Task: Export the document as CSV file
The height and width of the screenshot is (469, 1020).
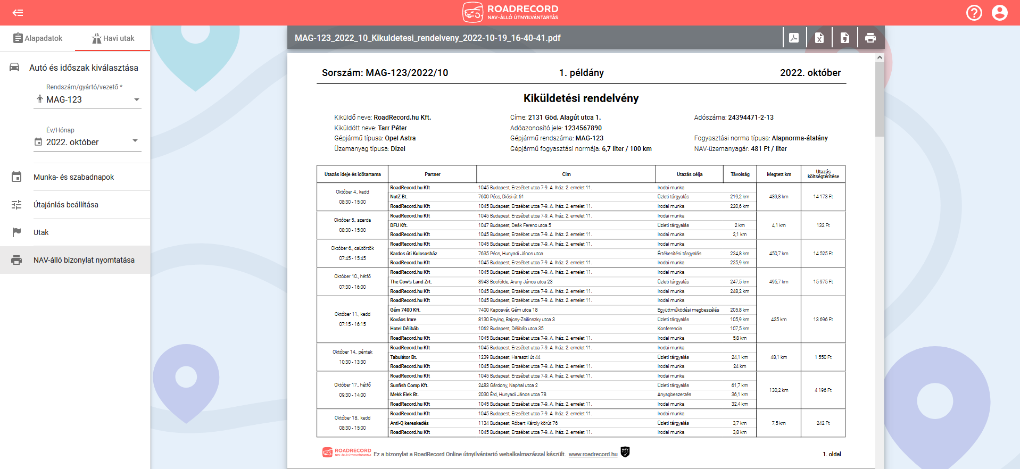Action: [x=845, y=38]
